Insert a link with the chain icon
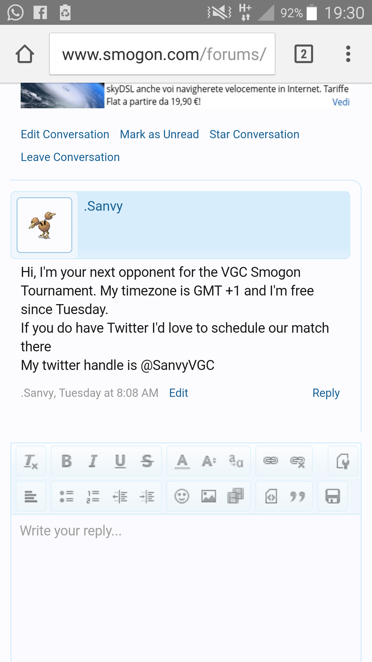 (x=270, y=461)
